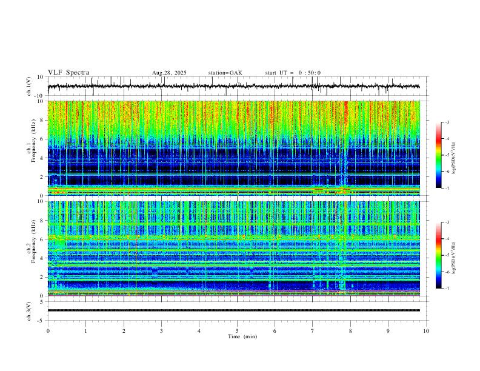
Task: Click the time axis tick label '0'
Action: 48,331
